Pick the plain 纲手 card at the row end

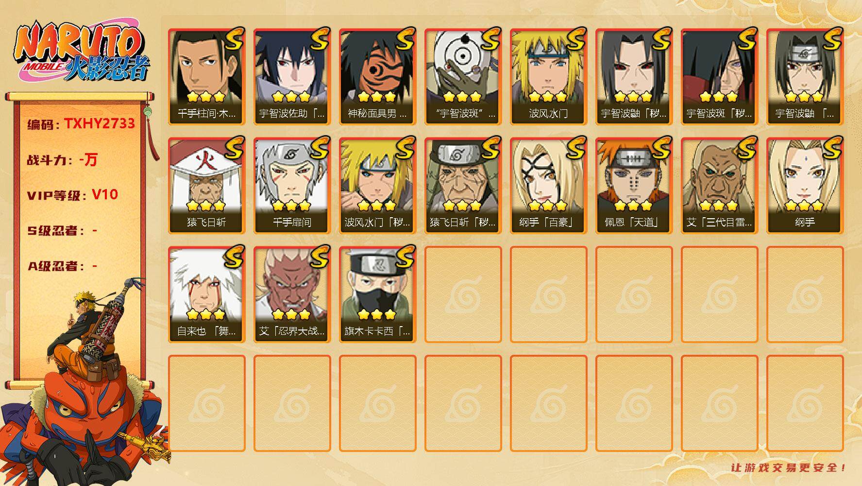point(805,186)
